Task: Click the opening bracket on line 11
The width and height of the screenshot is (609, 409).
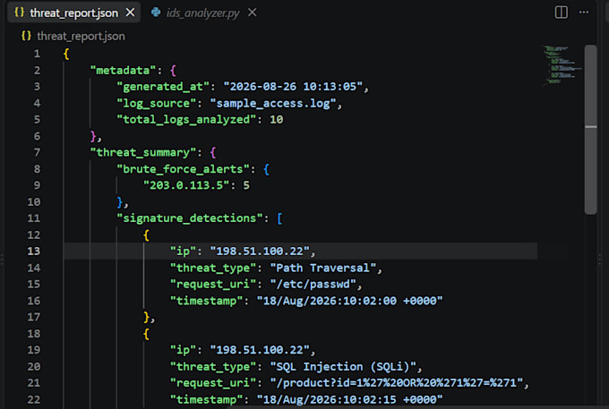Action: pyautogui.click(x=279, y=218)
